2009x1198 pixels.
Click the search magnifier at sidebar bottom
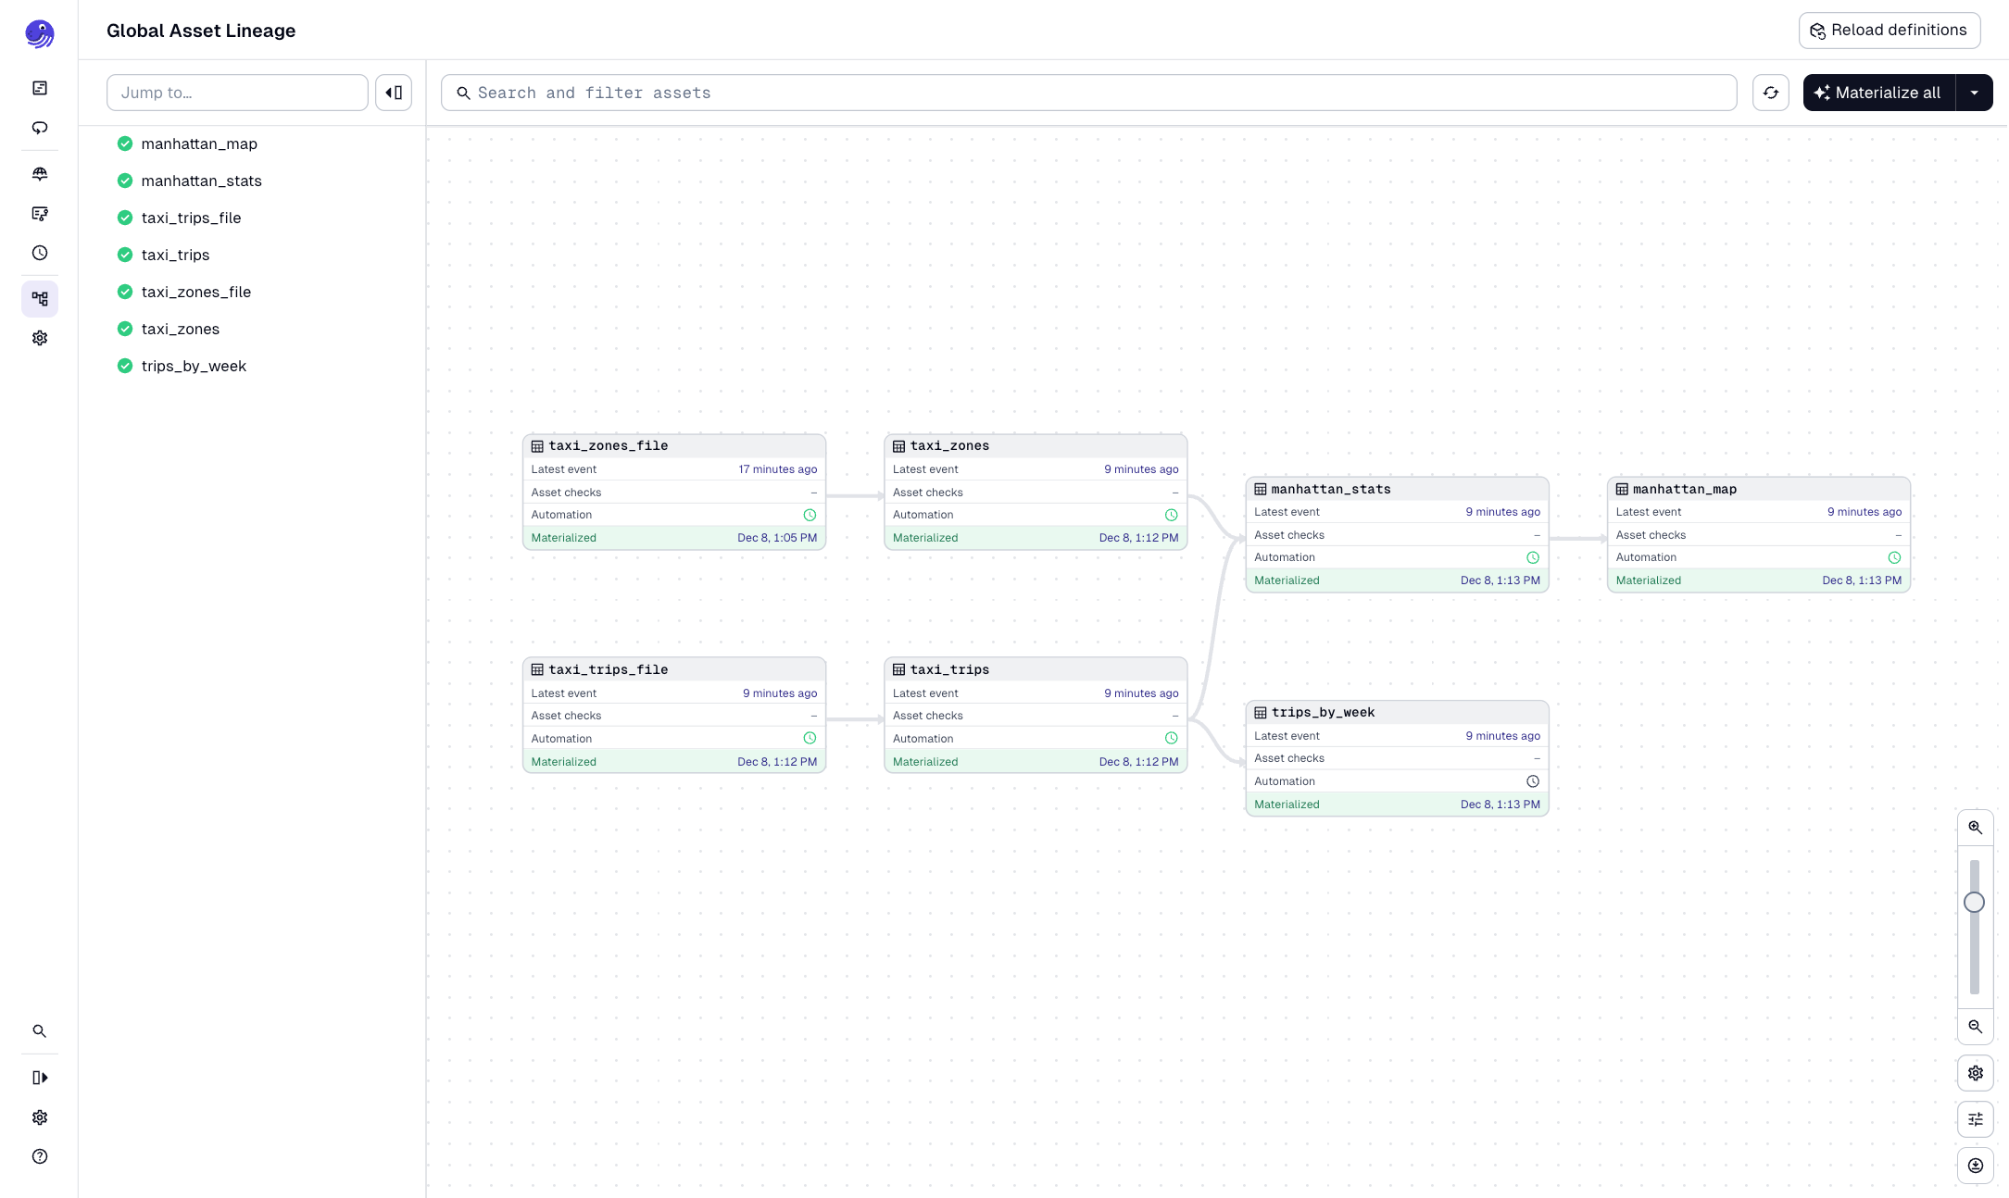40,1030
